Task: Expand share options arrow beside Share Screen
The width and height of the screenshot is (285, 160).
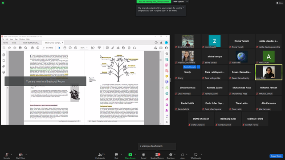Action: coord(136,155)
